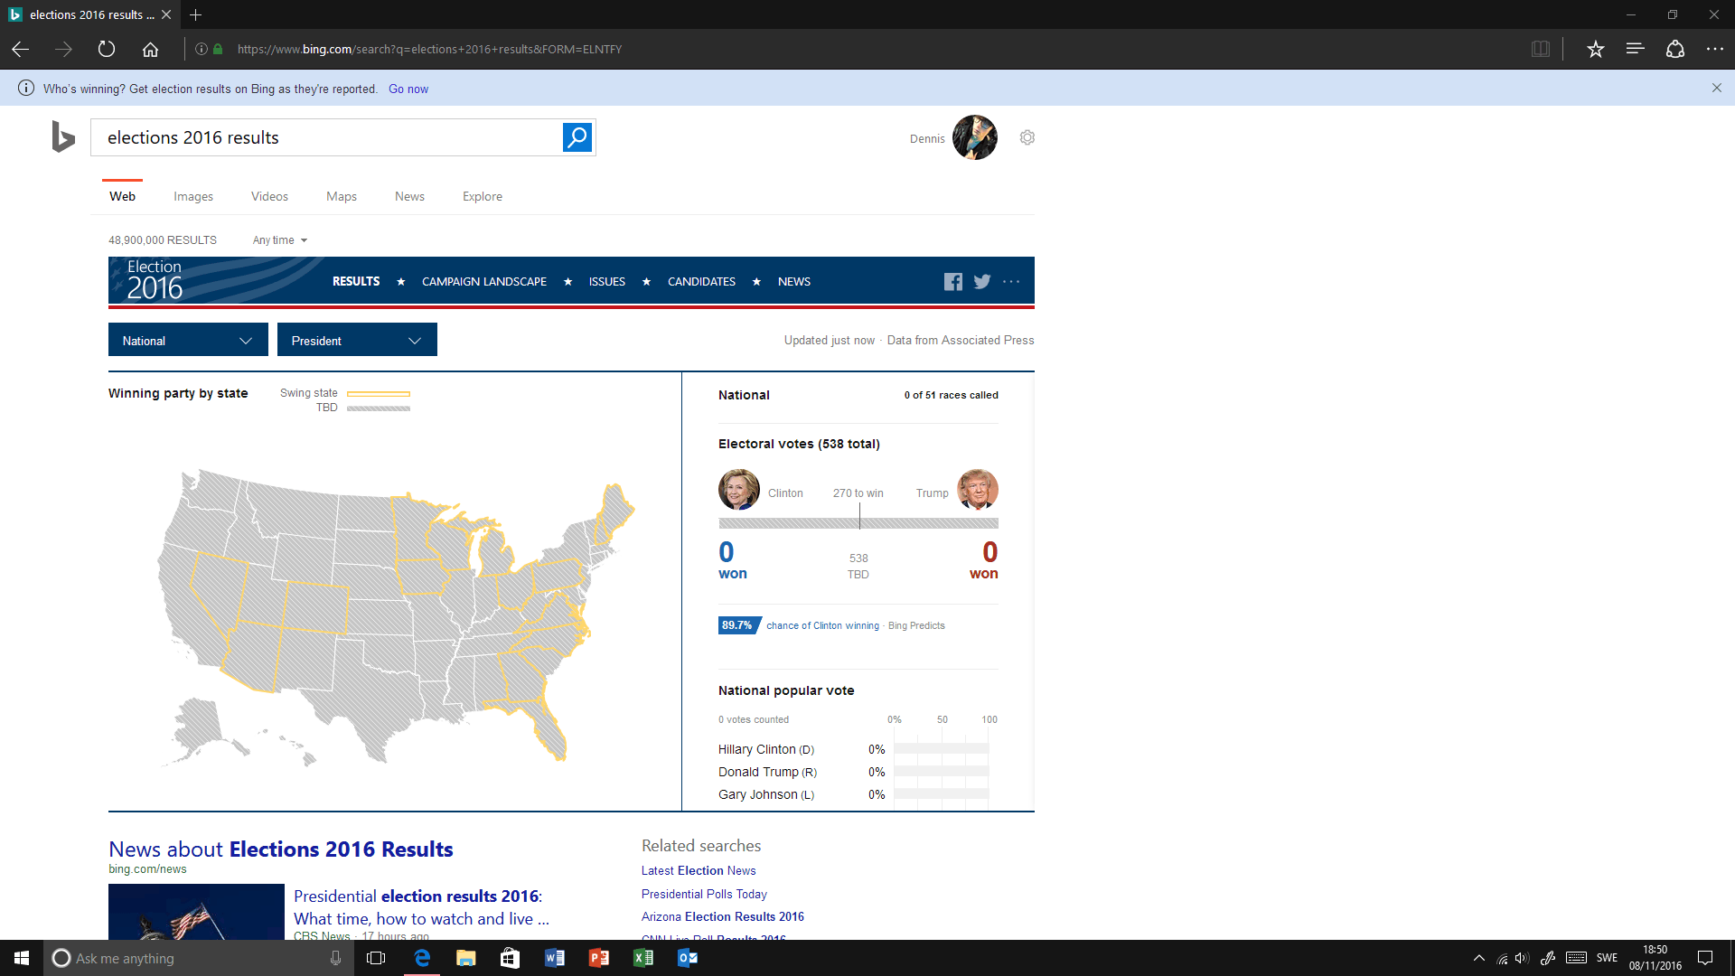Go to browser home icon
The width and height of the screenshot is (1735, 976).
(x=150, y=50)
